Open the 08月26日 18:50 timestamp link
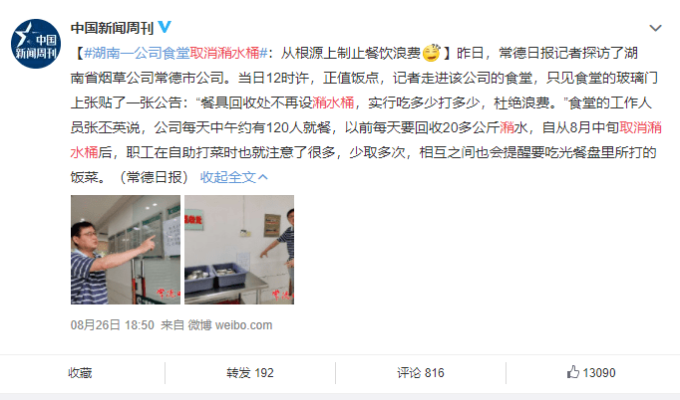This screenshot has width=680, height=400. [x=113, y=325]
